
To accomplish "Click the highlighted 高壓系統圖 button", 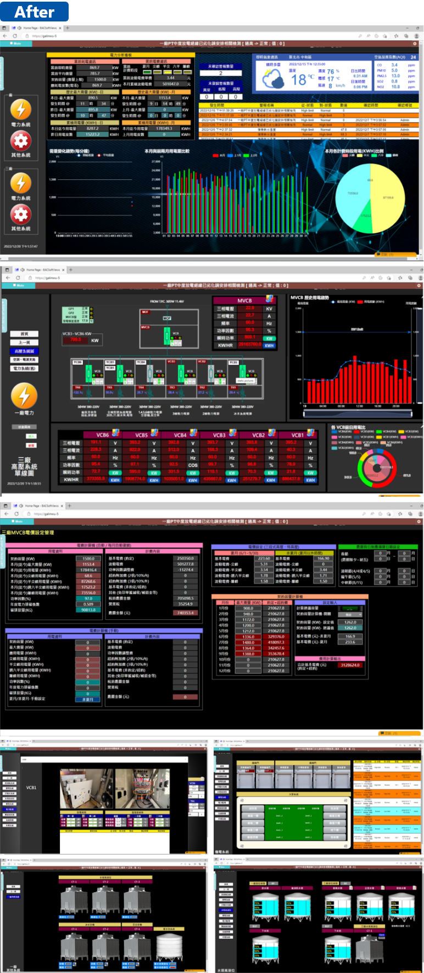I will point(24,351).
